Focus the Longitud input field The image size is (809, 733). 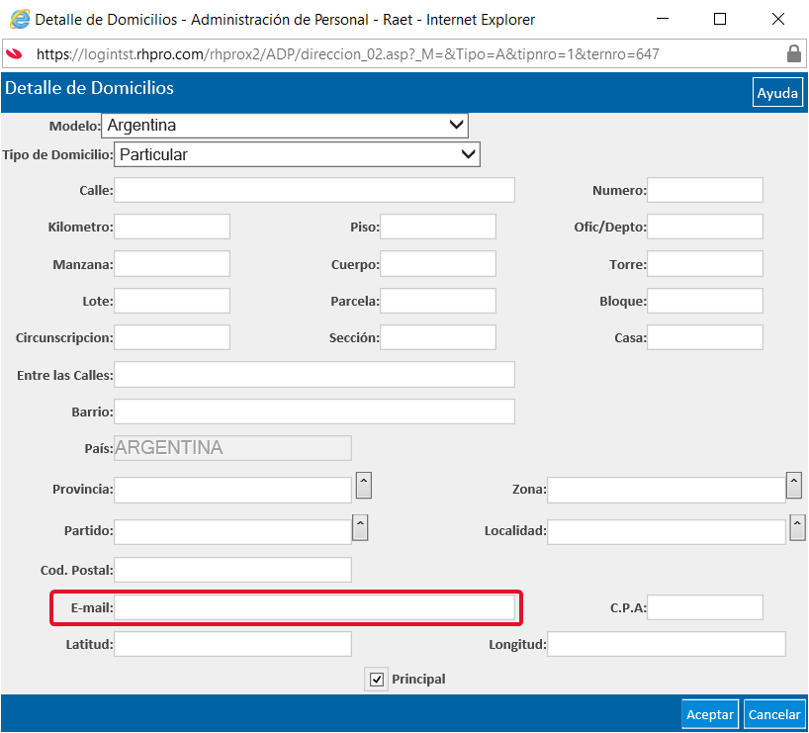(666, 644)
